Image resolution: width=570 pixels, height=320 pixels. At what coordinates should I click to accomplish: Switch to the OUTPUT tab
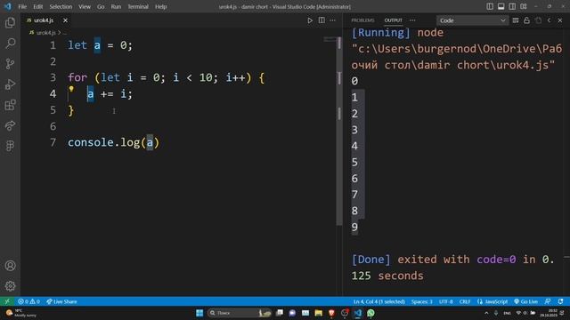click(x=394, y=20)
